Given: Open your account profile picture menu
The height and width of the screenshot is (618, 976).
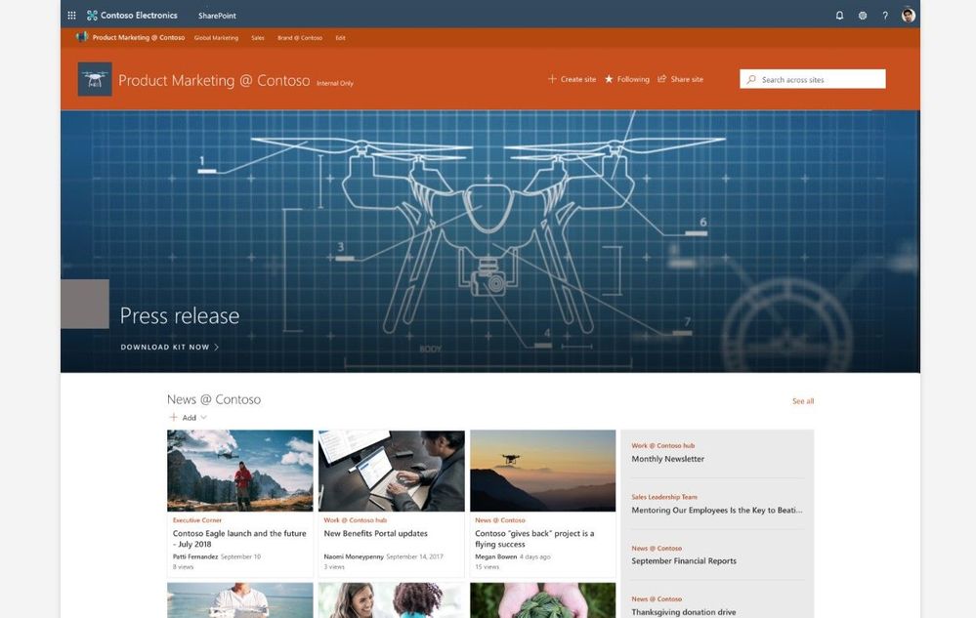Looking at the screenshot, I should point(907,14).
